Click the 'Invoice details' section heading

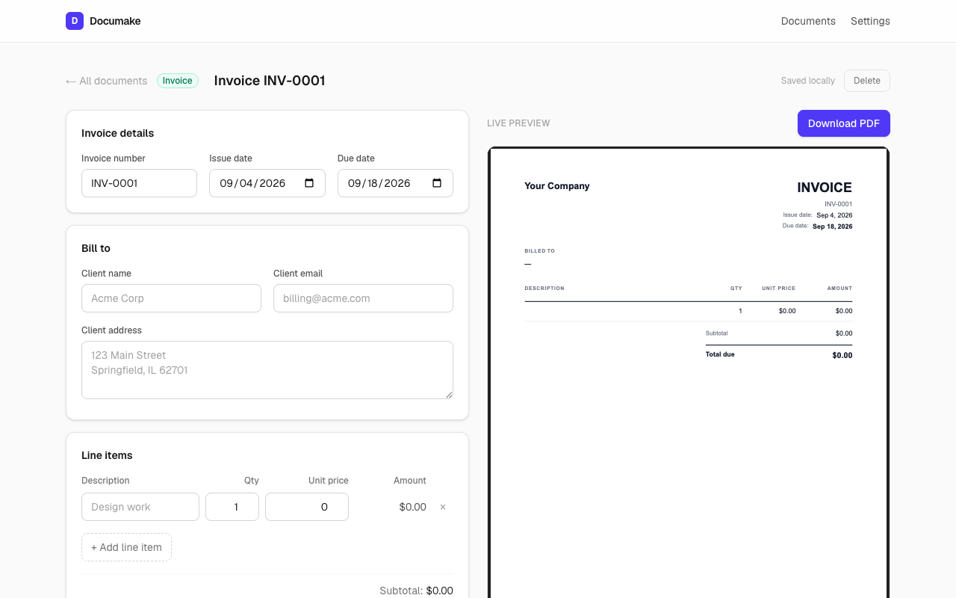118,133
